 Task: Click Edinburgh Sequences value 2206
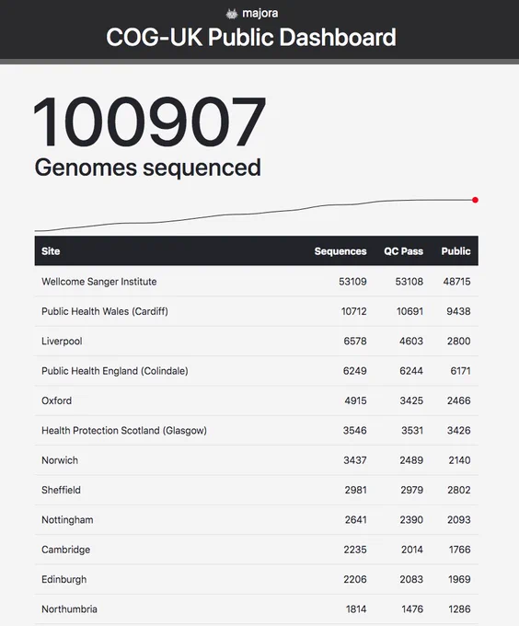pyautogui.click(x=355, y=579)
